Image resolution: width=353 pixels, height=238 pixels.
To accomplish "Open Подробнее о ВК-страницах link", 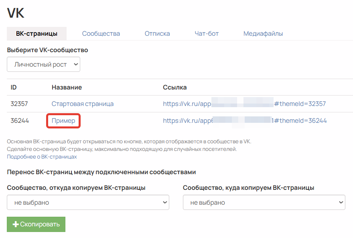I will pyautogui.click(x=42, y=157).
